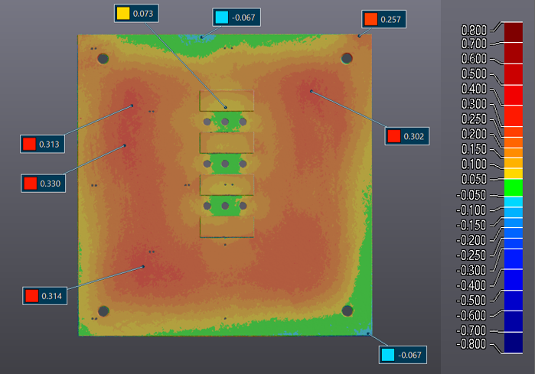
Task: Click the -0.600 value on the scale
Action: [x=471, y=315]
